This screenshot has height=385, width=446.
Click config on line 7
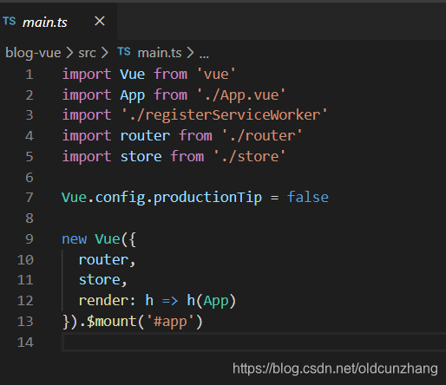pyautogui.click(x=121, y=199)
